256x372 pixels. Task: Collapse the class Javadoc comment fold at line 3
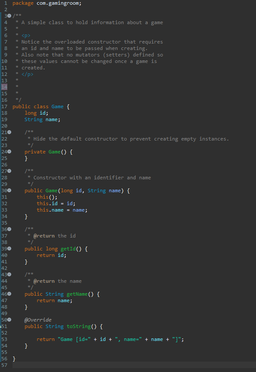point(9,16)
